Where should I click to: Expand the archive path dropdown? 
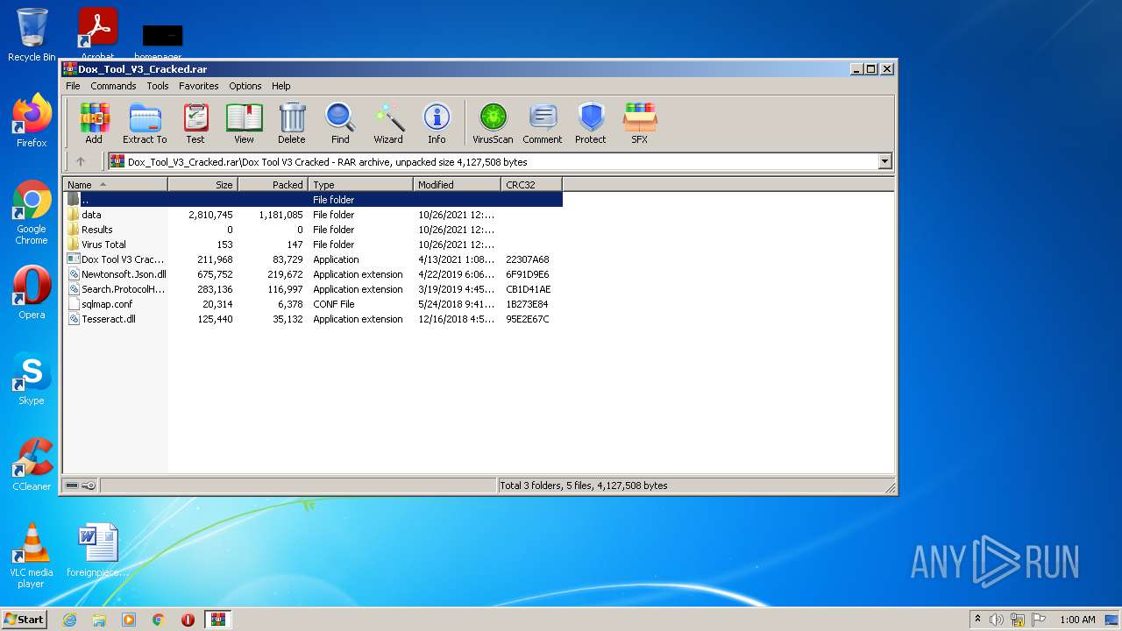tap(884, 161)
